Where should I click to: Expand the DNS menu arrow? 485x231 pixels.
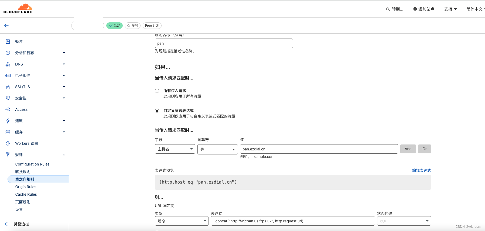point(64,64)
